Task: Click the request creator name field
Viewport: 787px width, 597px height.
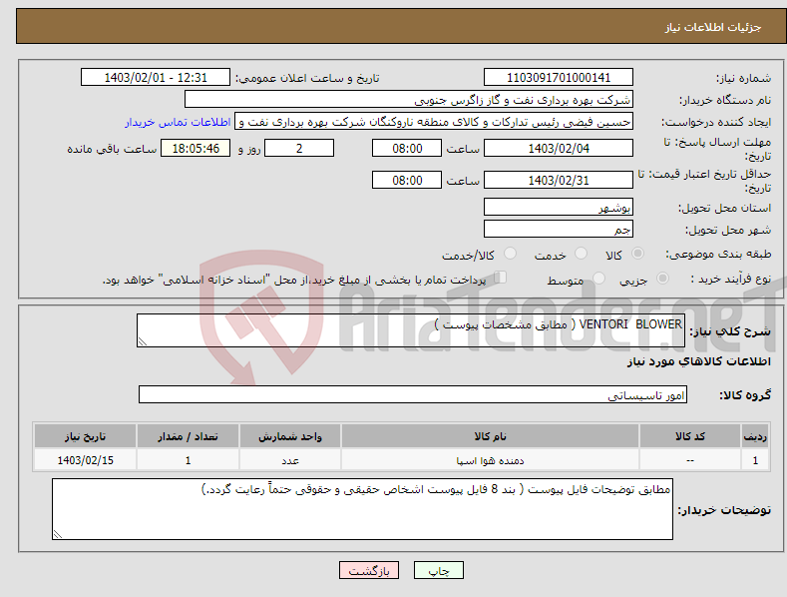Action: click(x=434, y=122)
